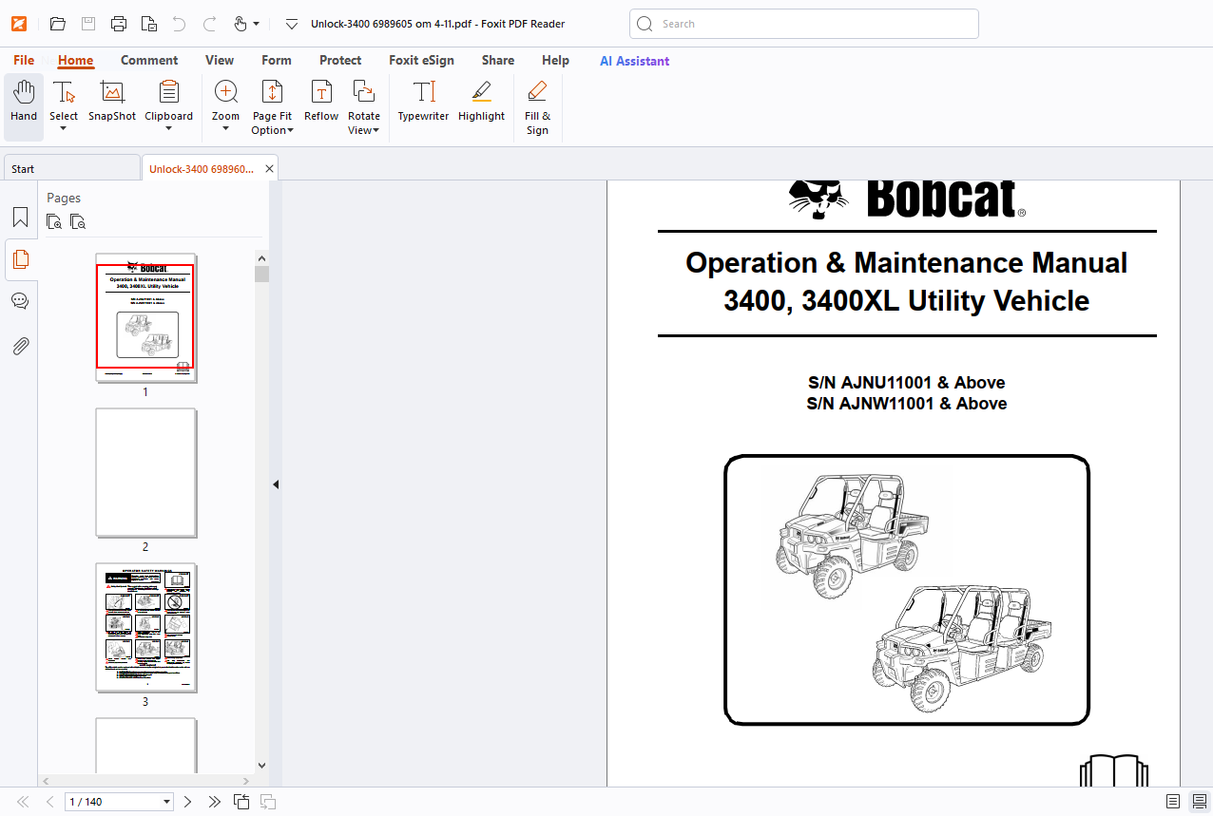The height and width of the screenshot is (816, 1213).
Task: Switch to the View ribbon tab
Action: pos(220,60)
